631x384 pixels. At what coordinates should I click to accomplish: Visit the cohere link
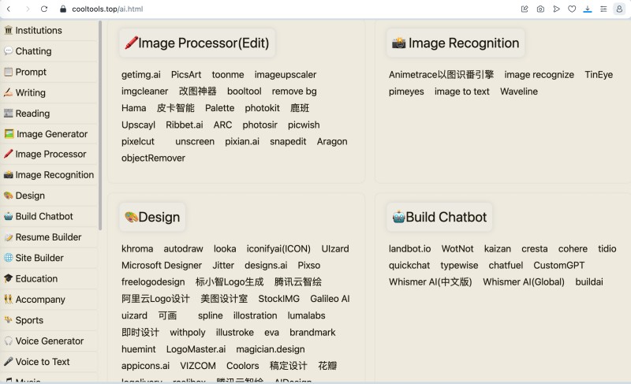(573, 249)
